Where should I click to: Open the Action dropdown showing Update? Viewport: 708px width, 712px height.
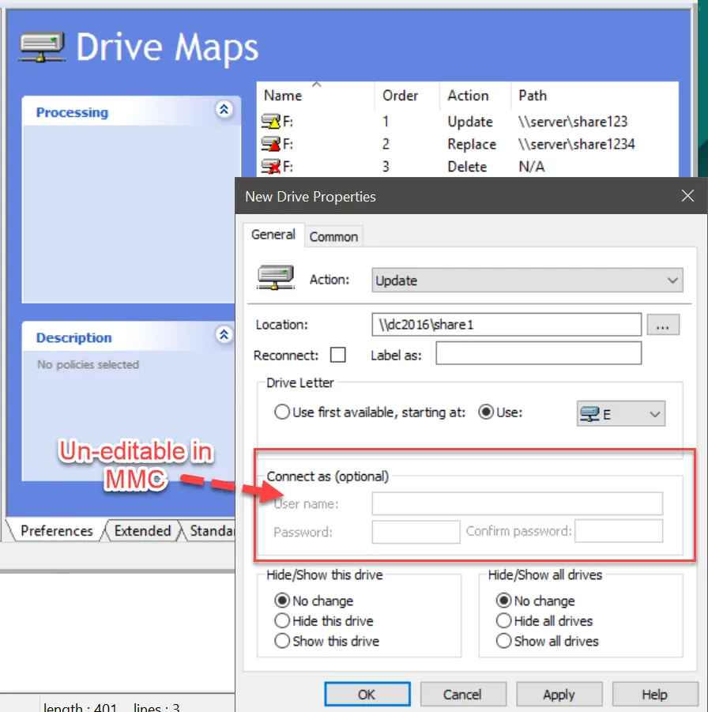click(x=527, y=281)
